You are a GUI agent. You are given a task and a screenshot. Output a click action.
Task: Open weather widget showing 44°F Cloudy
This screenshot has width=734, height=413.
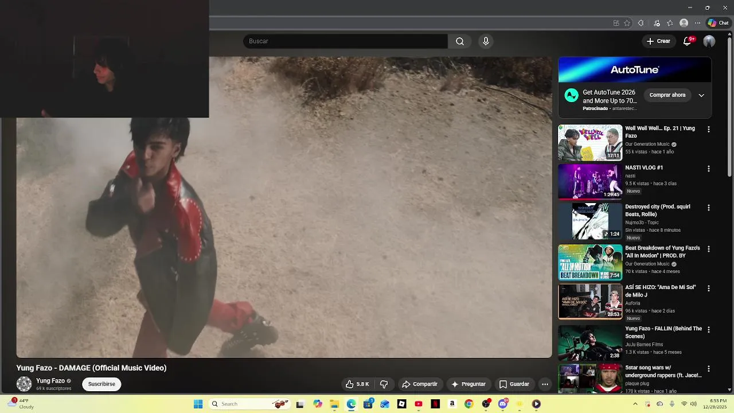[x=22, y=404]
